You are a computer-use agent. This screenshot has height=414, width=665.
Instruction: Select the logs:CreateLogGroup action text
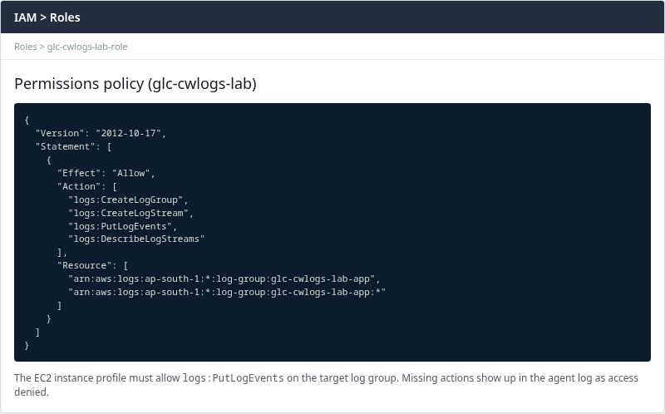pyautogui.click(x=128, y=200)
